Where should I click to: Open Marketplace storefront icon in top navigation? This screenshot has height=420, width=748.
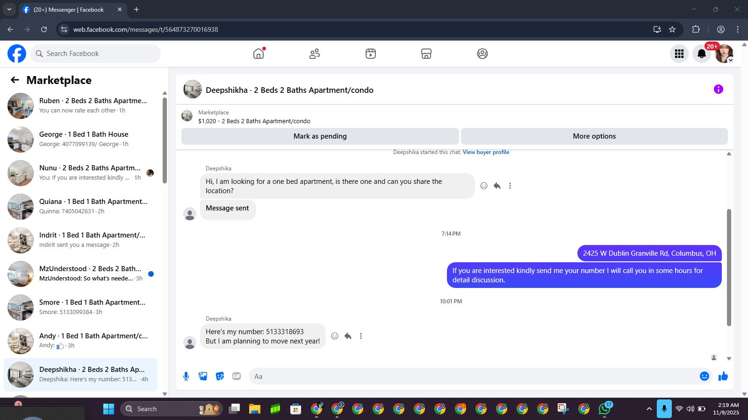(426, 54)
